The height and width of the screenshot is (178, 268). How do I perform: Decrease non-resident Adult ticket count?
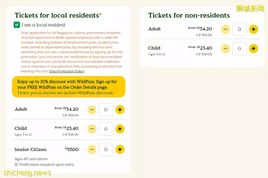pyautogui.click(x=225, y=29)
